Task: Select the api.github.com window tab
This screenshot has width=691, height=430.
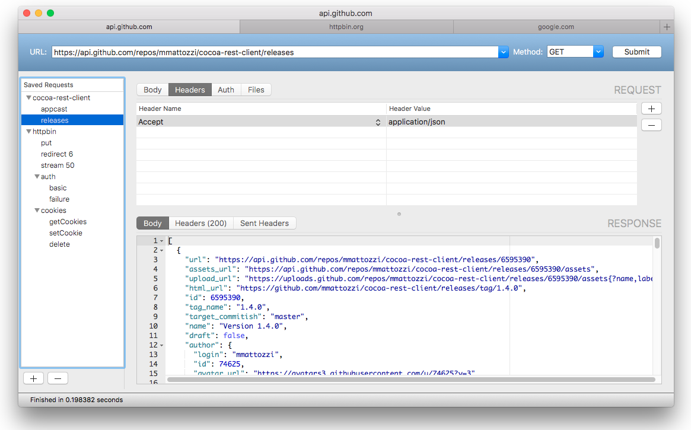Action: click(x=129, y=27)
